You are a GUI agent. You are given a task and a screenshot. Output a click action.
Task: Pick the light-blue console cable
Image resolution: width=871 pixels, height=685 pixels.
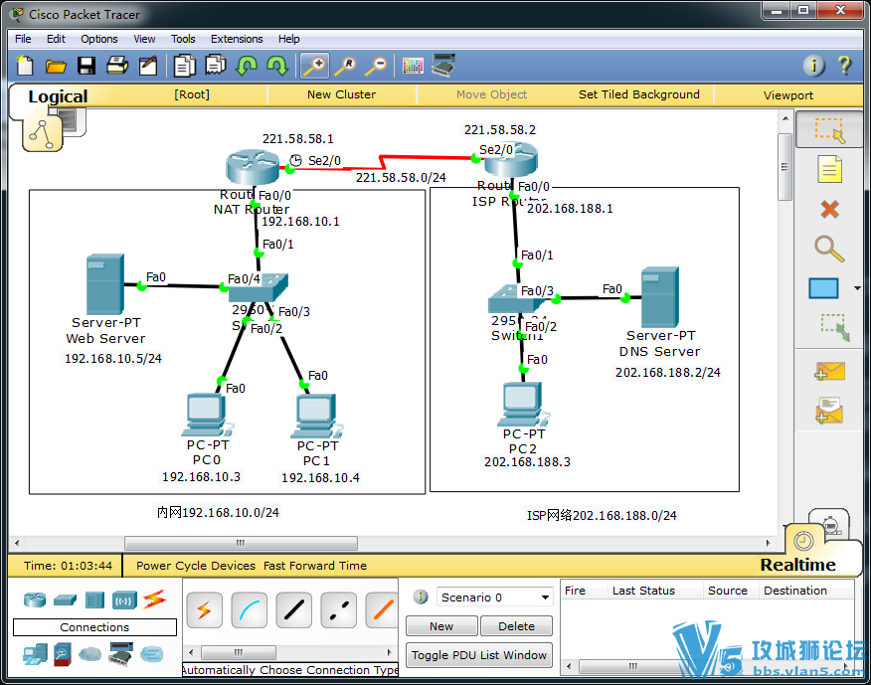click(249, 610)
